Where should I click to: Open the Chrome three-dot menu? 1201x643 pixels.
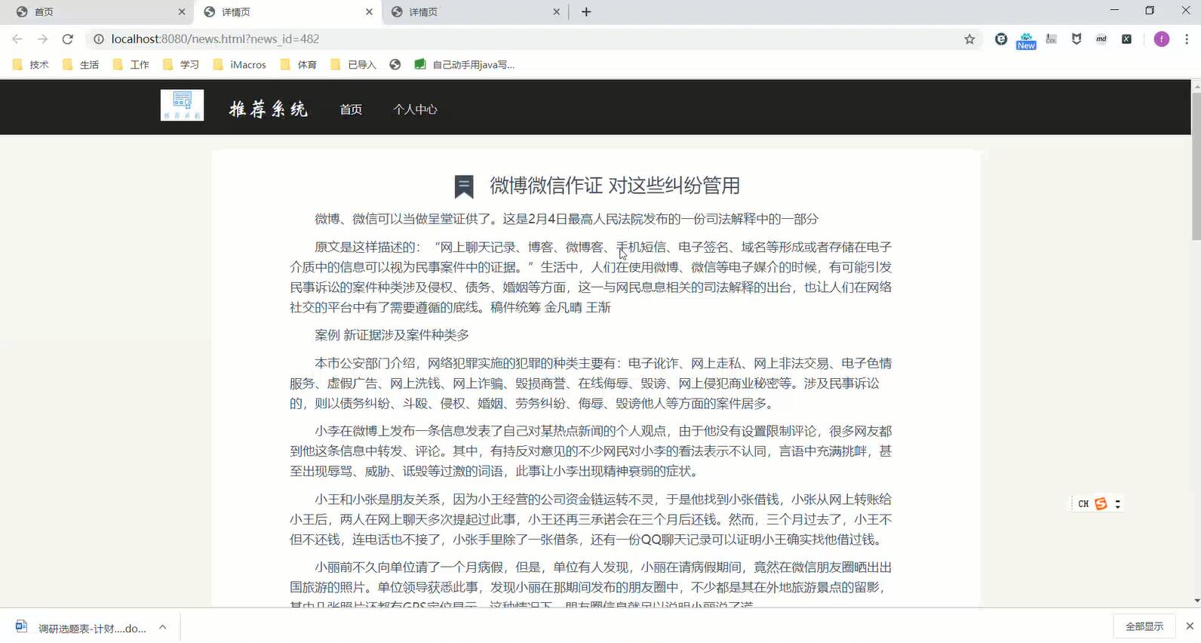coord(1187,39)
